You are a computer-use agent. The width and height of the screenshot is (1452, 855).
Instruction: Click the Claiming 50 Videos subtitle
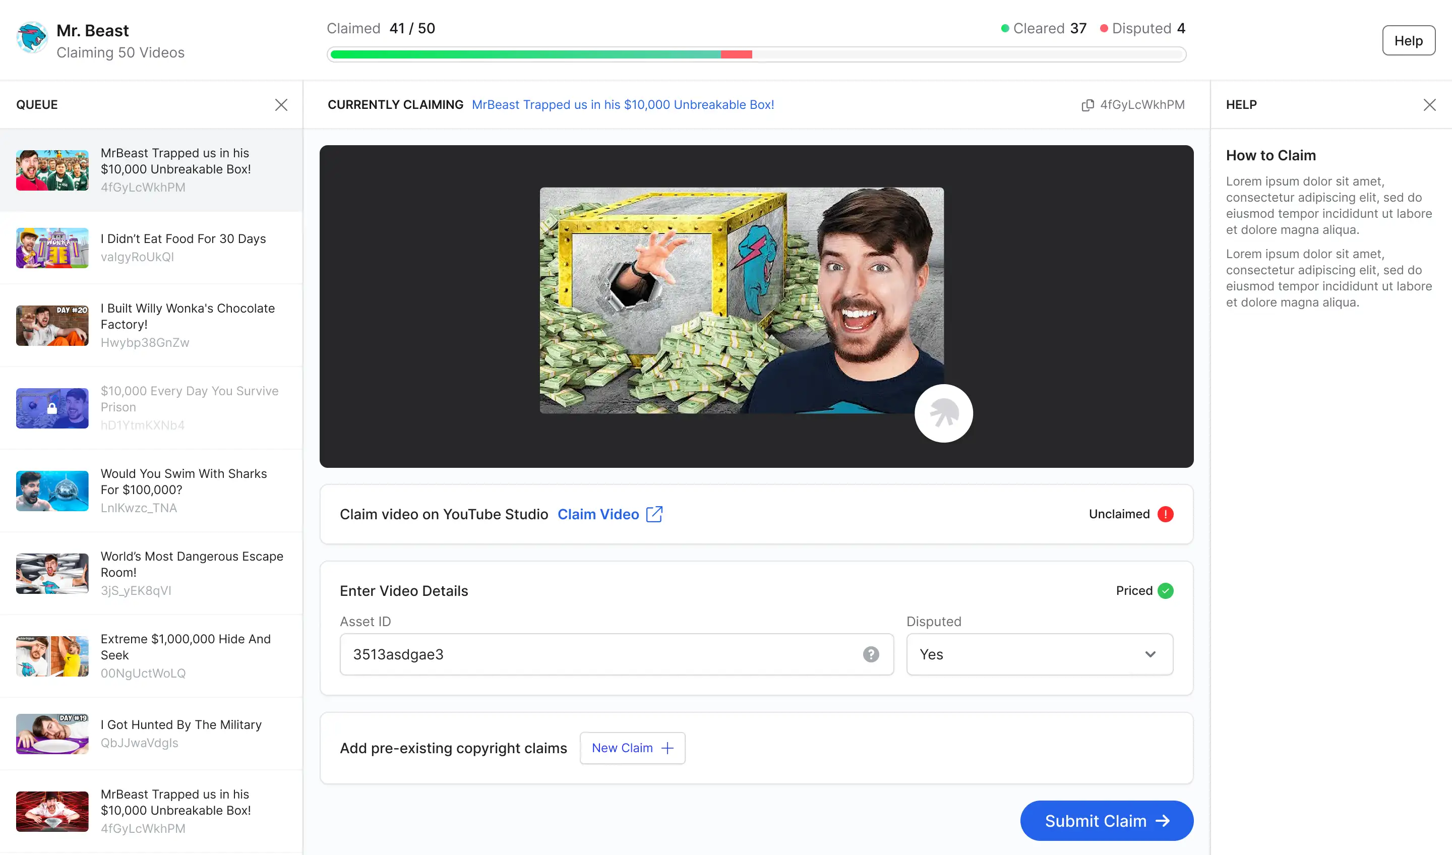tap(120, 52)
